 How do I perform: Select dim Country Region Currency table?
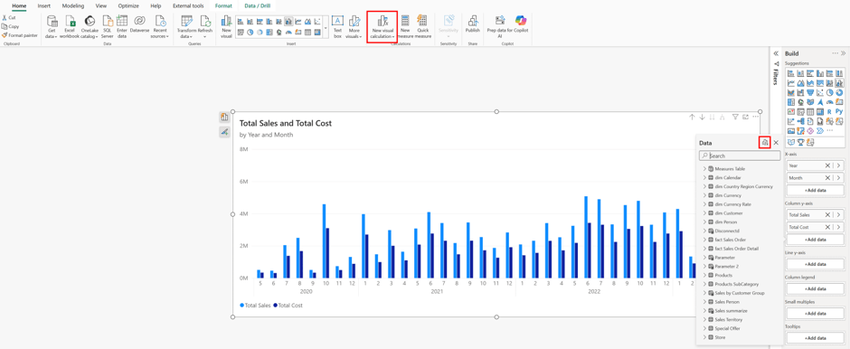click(743, 186)
